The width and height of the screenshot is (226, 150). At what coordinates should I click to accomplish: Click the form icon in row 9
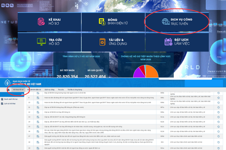pos(38,98)
